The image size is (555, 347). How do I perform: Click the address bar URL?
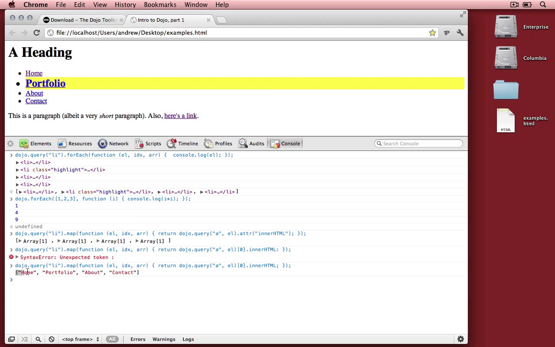(x=131, y=33)
